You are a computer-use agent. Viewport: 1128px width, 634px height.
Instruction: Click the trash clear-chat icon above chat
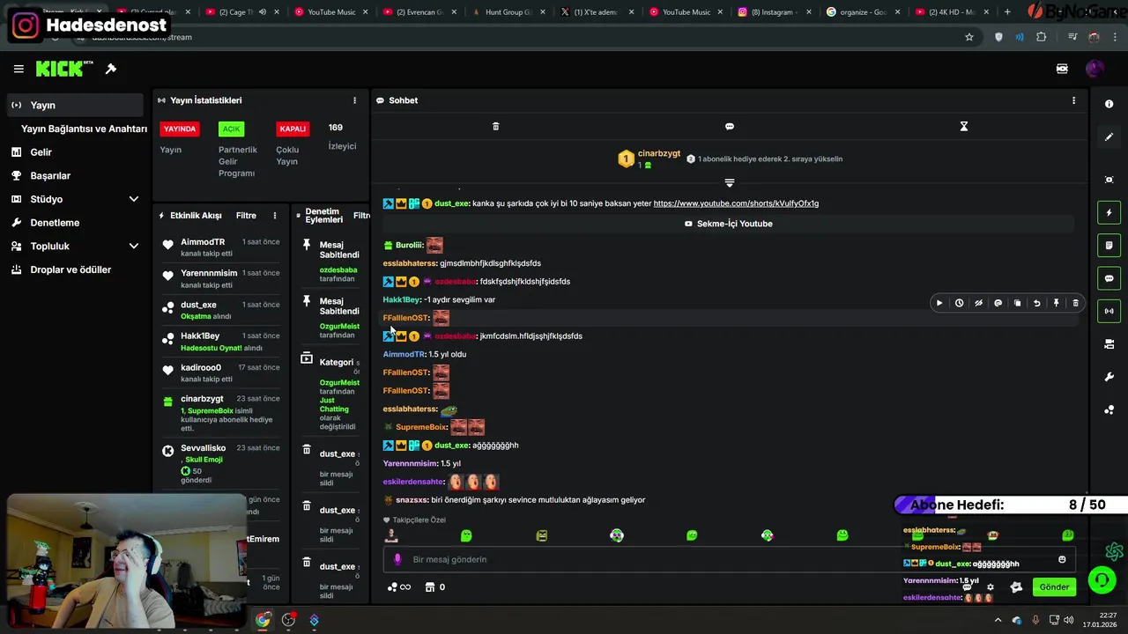tap(495, 127)
